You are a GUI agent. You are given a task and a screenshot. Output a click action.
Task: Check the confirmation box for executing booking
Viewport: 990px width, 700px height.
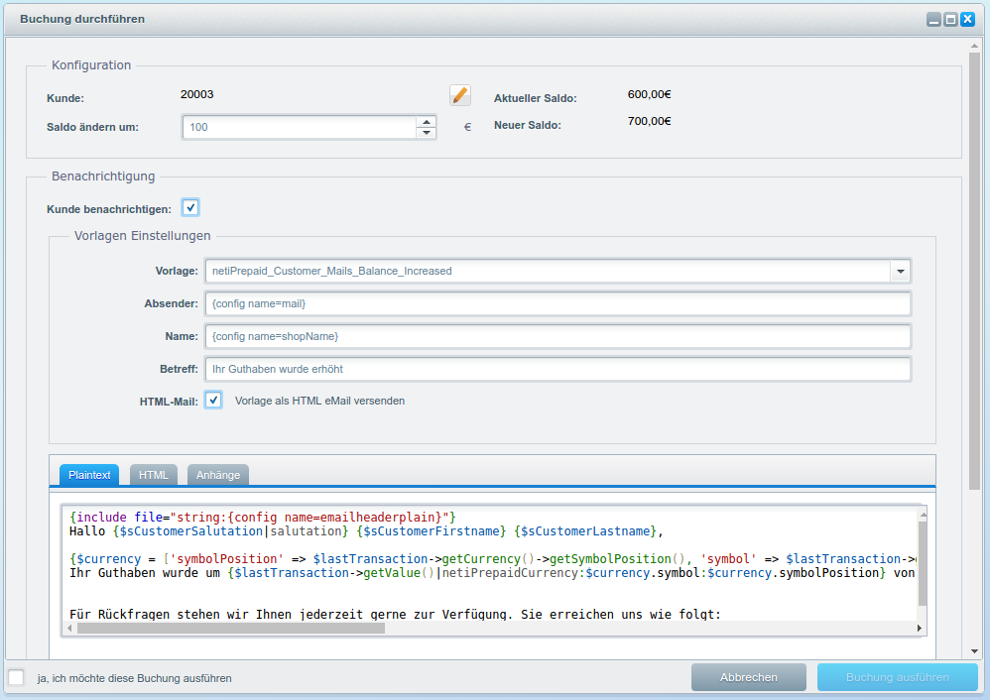pyautogui.click(x=17, y=677)
